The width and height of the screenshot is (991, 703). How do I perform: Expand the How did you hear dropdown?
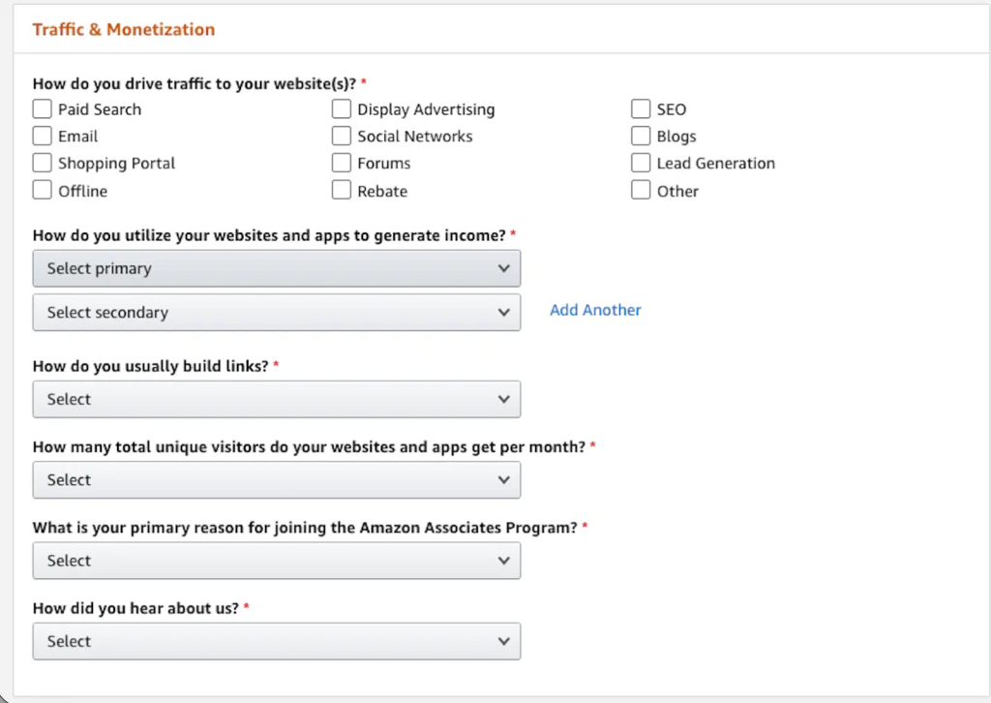(x=276, y=641)
